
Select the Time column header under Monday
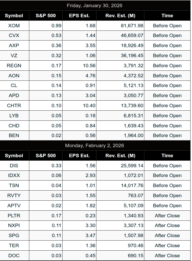coord(167,156)
